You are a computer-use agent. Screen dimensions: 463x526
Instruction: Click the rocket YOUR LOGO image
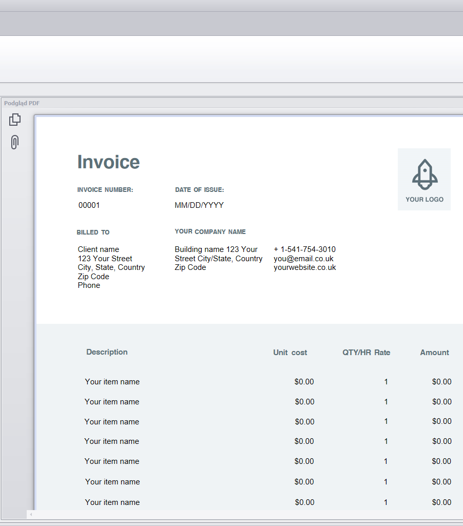pyautogui.click(x=424, y=179)
